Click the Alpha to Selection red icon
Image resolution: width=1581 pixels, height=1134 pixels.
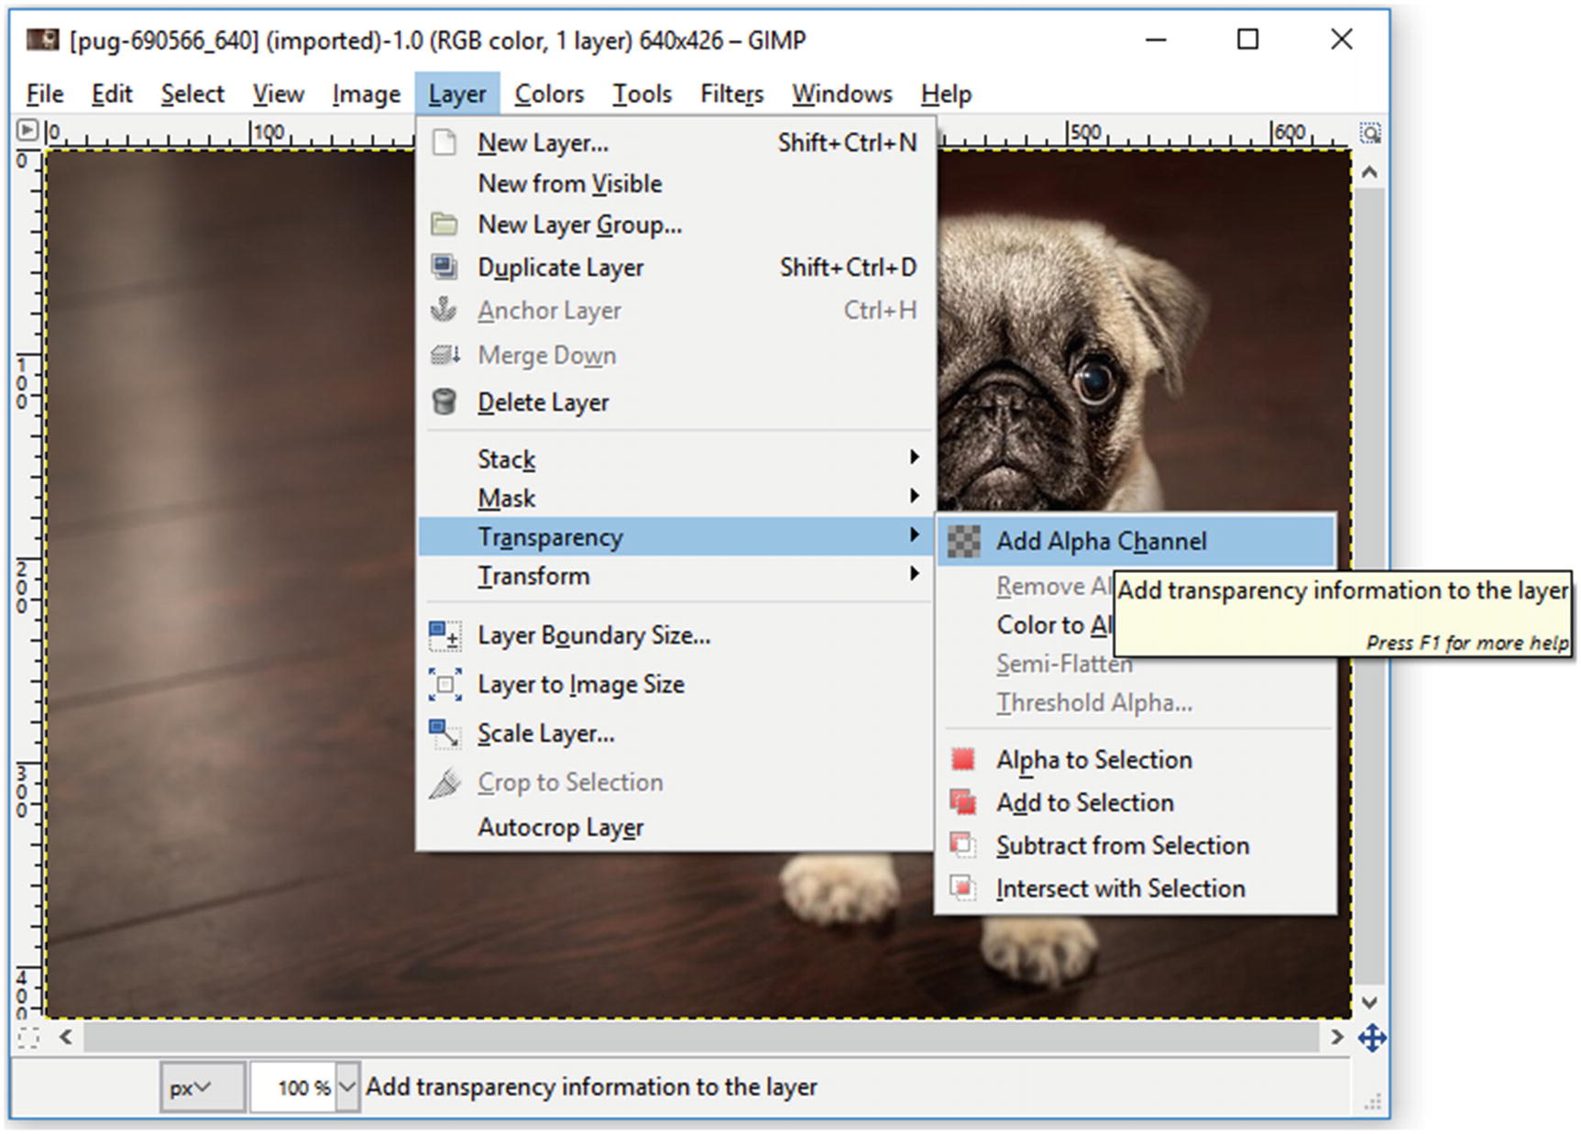pyautogui.click(x=963, y=759)
